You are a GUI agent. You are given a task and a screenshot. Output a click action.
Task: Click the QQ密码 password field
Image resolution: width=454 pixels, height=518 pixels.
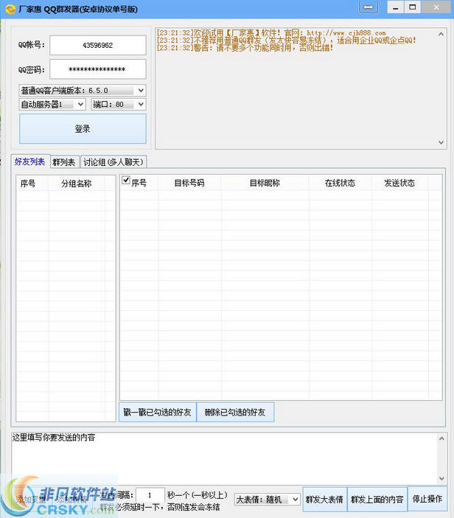coord(98,69)
